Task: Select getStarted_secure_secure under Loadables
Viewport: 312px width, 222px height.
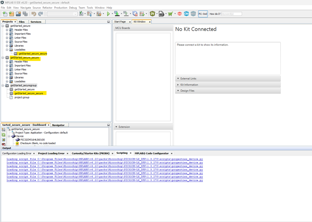Action: pyautogui.click(x=33, y=54)
